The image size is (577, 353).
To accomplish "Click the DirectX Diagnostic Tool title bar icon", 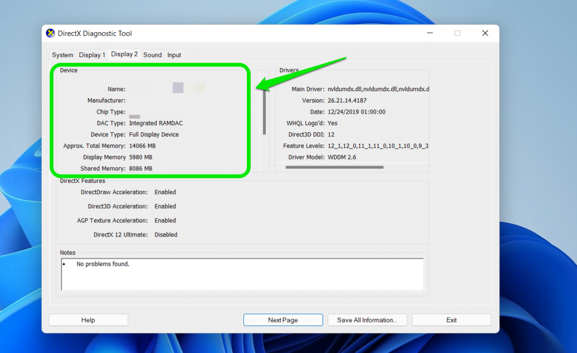I will [50, 33].
